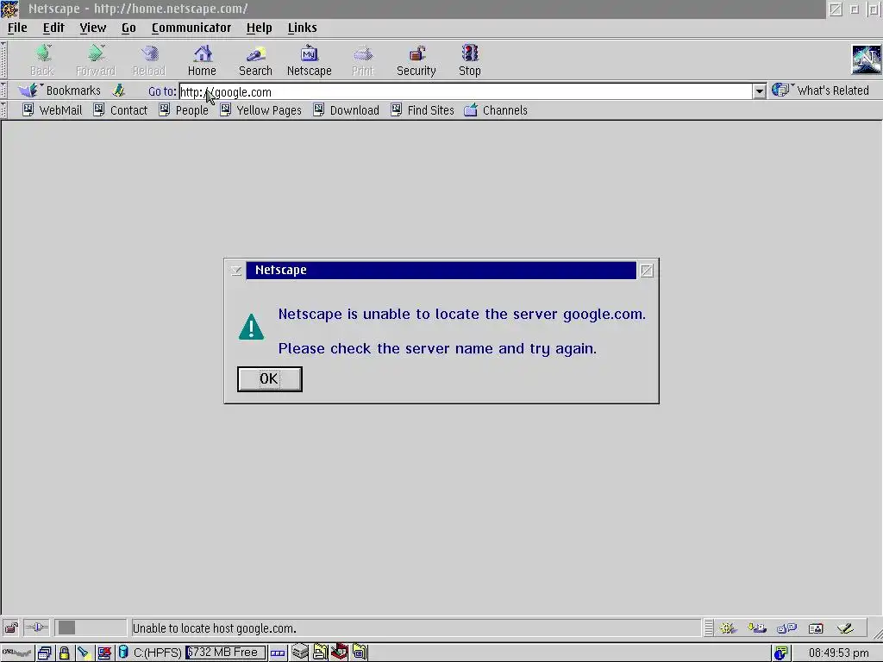Open the printer folder tray object
The width and height of the screenshot is (883, 662).
(320, 652)
